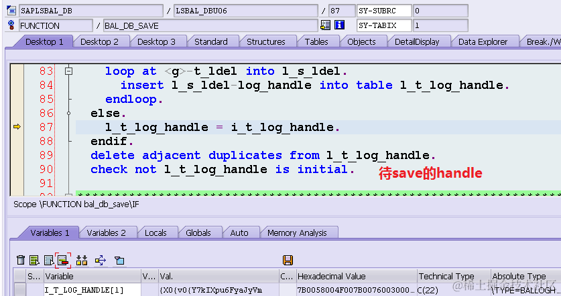Click line number 83 in the gutter
Screen dimensions: 561x296
coord(46,71)
